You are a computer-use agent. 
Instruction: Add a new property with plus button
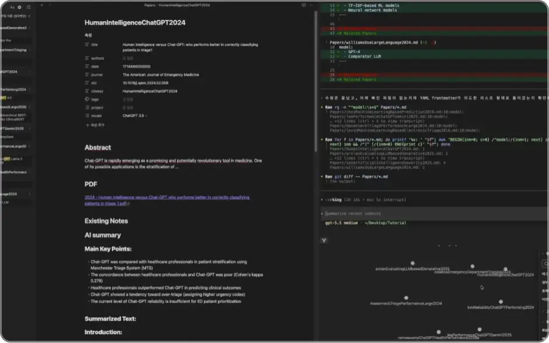pyautogui.click(x=95, y=125)
